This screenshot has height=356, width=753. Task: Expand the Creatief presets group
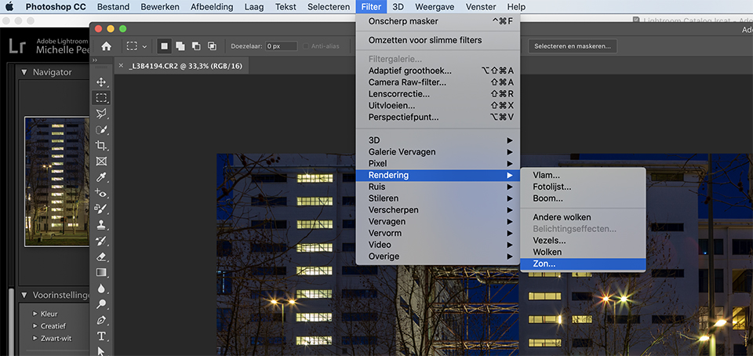point(35,325)
